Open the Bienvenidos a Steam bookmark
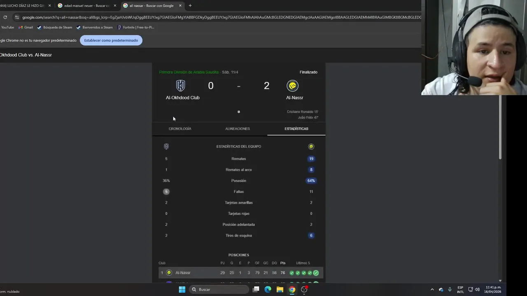 click(x=95, y=28)
